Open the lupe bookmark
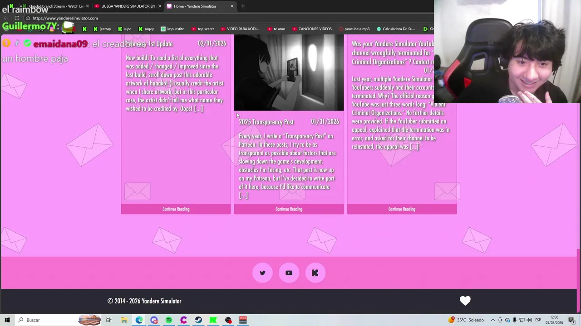The width and height of the screenshot is (581, 326). (x=125, y=29)
